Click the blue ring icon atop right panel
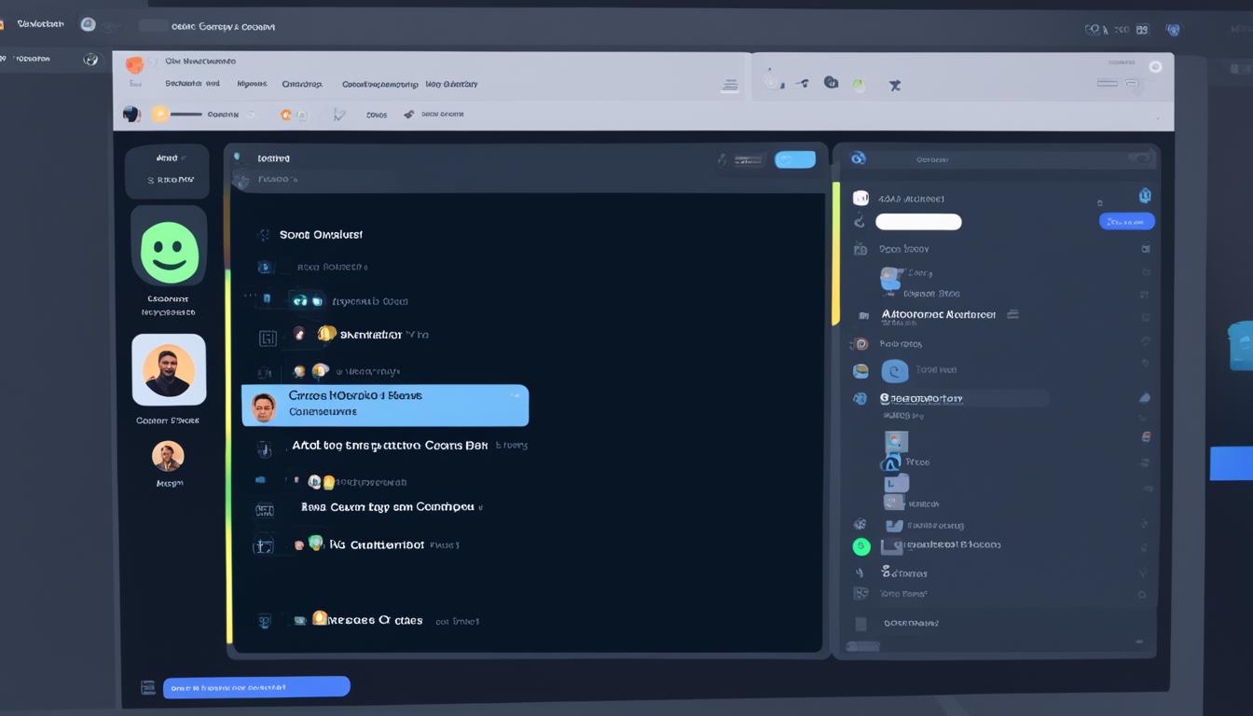This screenshot has height=716, width=1253. [x=859, y=158]
